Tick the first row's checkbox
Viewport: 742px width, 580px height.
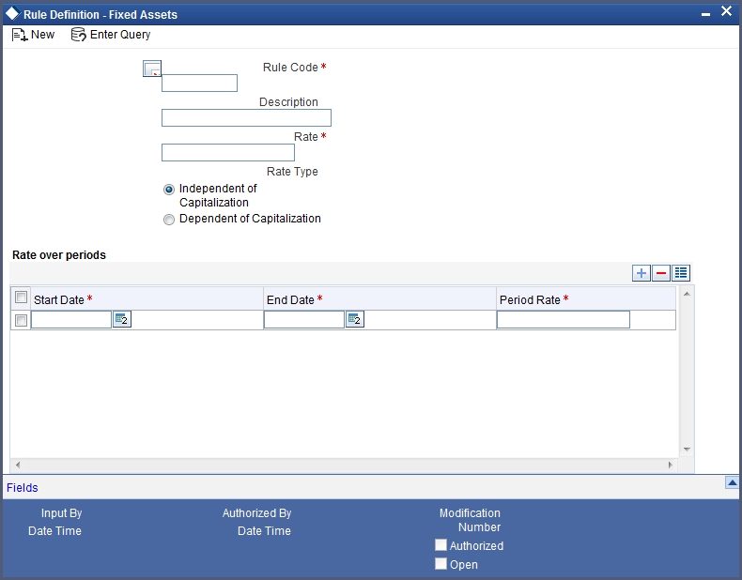click(21, 320)
